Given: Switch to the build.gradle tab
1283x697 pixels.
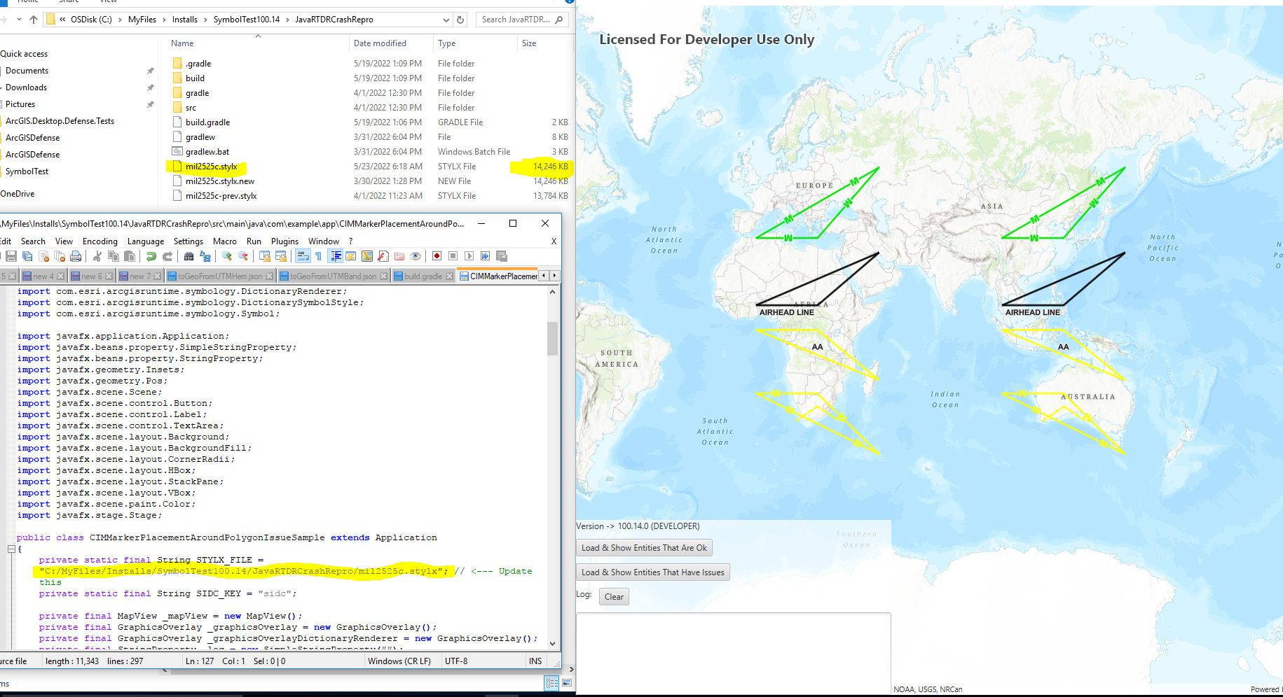Looking at the screenshot, I should (423, 276).
